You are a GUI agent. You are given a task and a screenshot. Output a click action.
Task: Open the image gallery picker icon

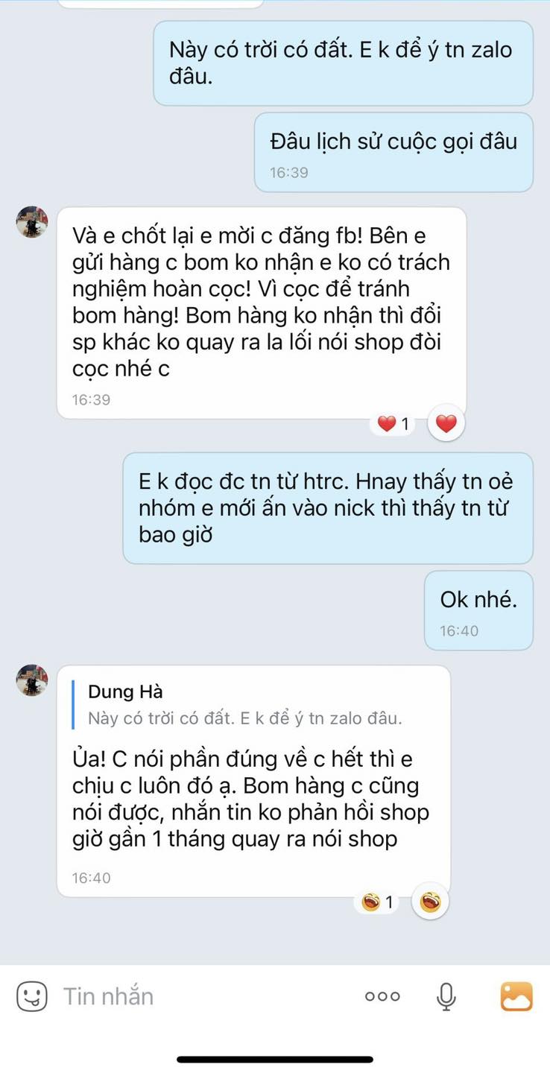tap(516, 996)
